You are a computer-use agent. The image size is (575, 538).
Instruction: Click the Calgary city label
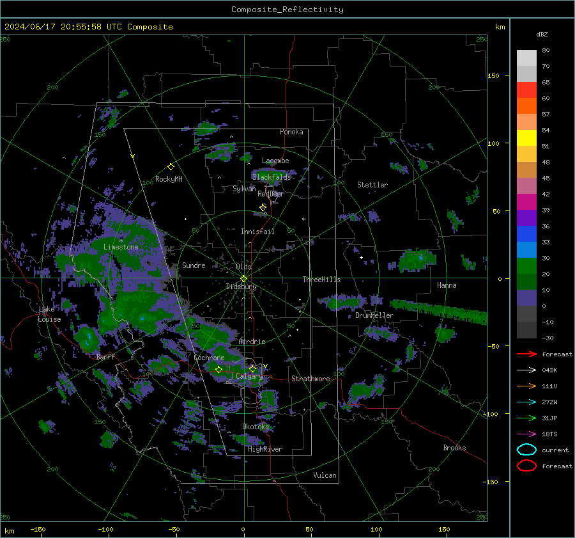coord(249,376)
